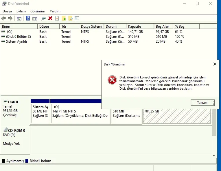Click the blue Birincil bölüm legend swatch

pyautogui.click(x=27, y=161)
